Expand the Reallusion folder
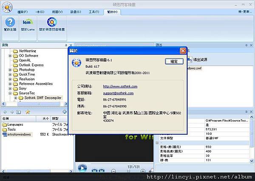The width and height of the screenshot is (255, 181). pos(10,79)
